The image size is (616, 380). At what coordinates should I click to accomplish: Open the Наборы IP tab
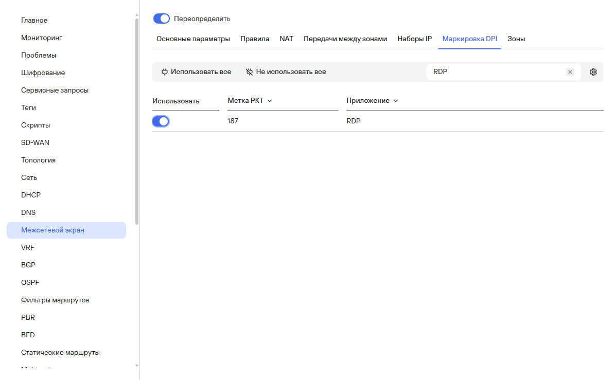click(x=414, y=39)
